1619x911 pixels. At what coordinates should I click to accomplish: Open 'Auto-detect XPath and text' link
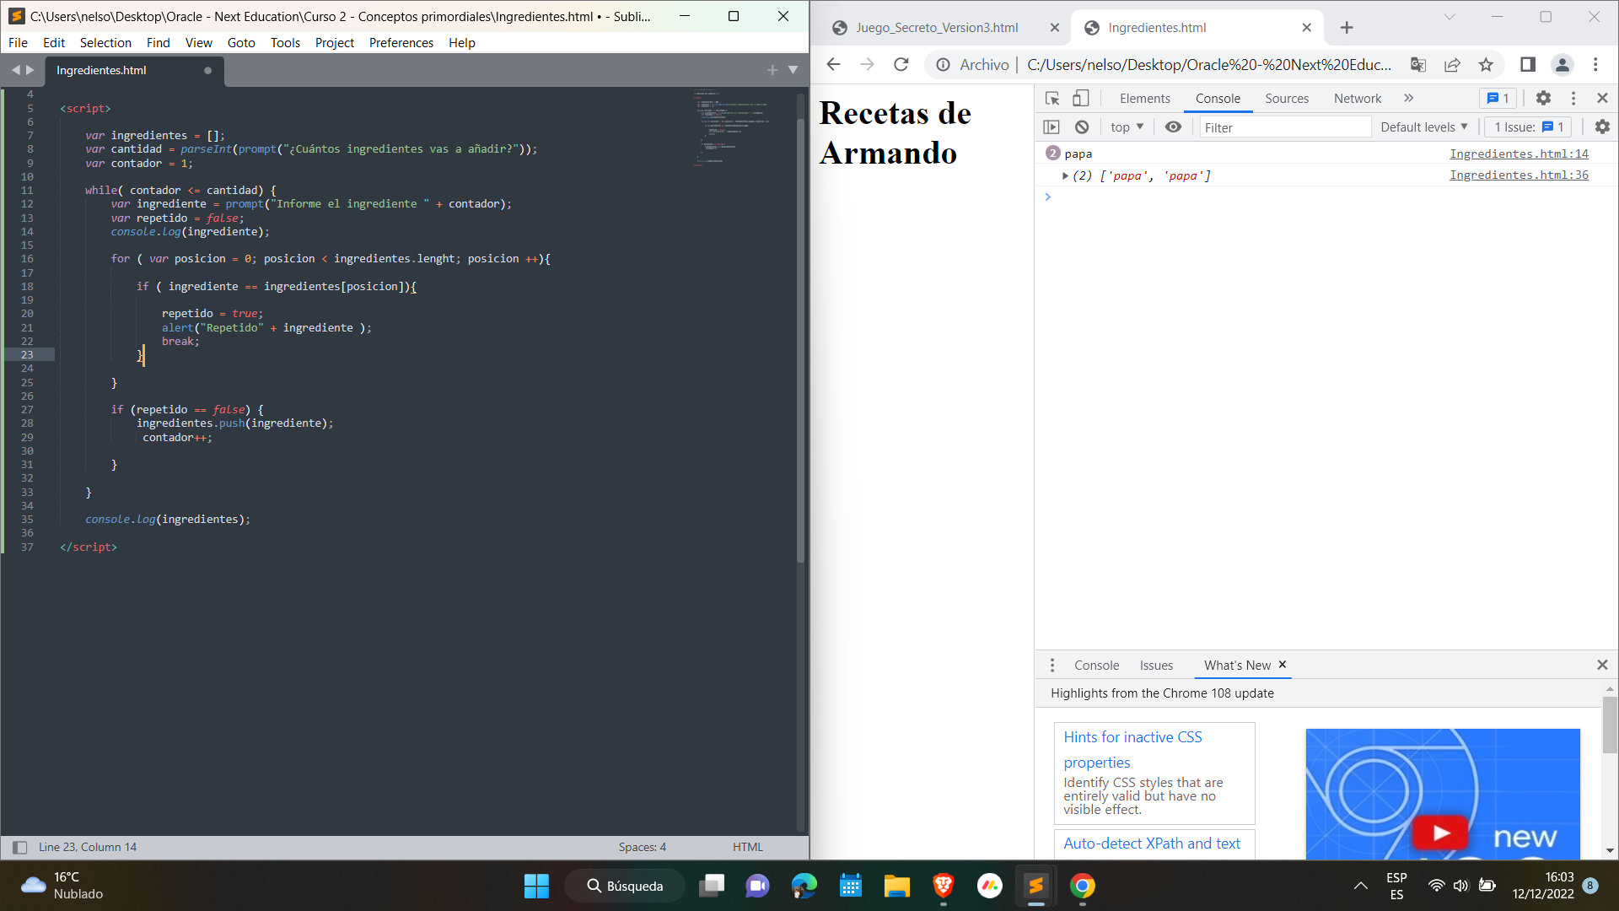[1152, 844]
